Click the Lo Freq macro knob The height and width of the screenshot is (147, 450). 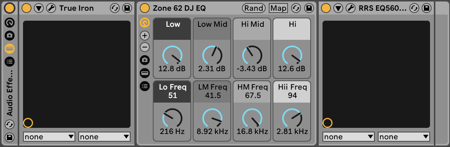(x=172, y=118)
